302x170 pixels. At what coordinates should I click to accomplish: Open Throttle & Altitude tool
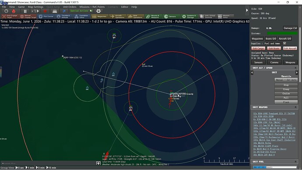[63, 17]
